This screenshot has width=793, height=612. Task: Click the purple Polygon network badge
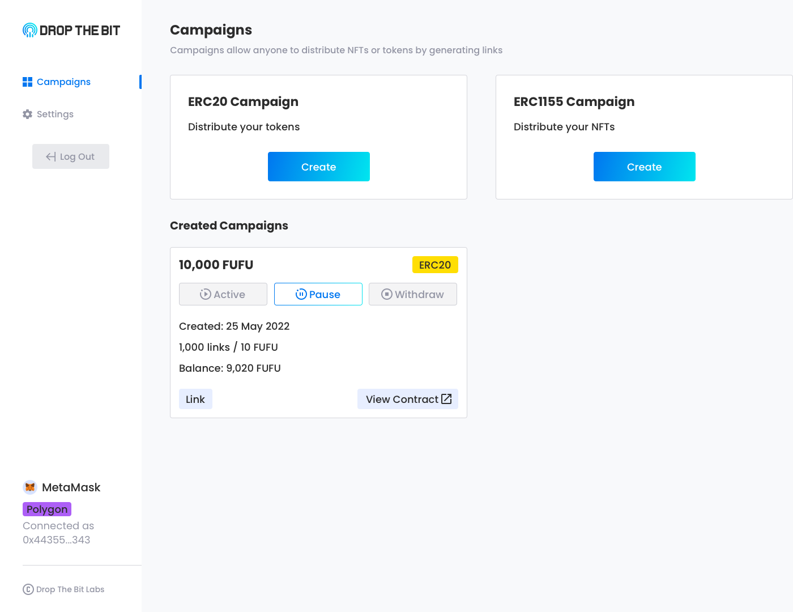click(47, 509)
